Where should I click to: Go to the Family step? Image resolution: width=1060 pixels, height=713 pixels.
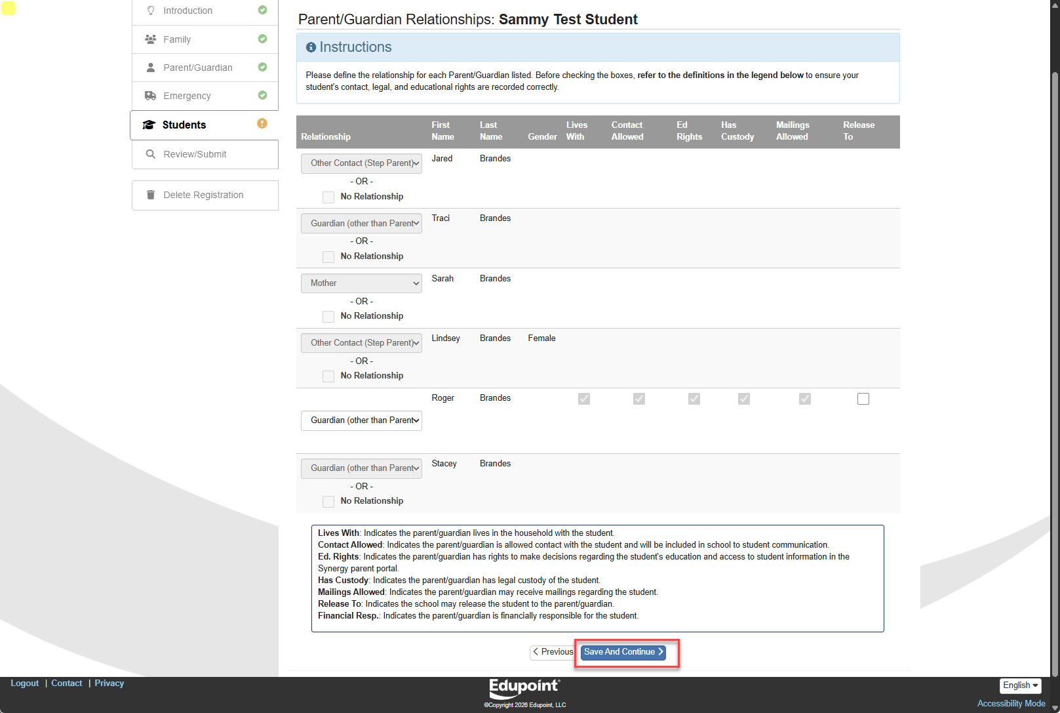[205, 39]
